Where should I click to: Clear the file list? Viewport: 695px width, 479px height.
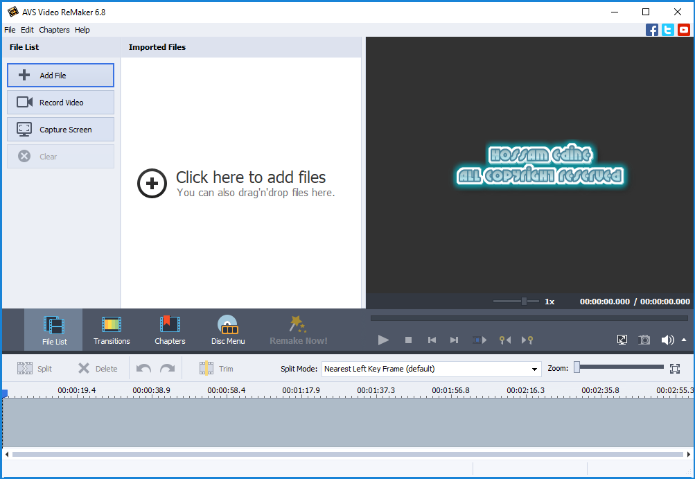pos(60,157)
